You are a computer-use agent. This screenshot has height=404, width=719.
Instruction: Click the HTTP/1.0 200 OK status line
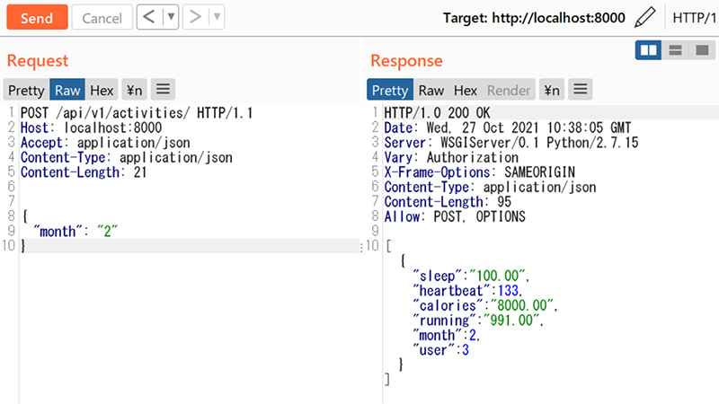point(437,113)
